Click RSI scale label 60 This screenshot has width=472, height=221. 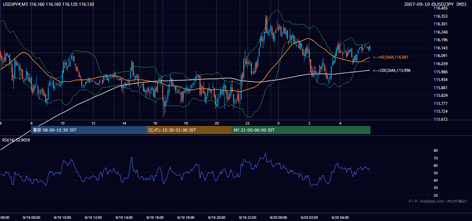(435, 165)
